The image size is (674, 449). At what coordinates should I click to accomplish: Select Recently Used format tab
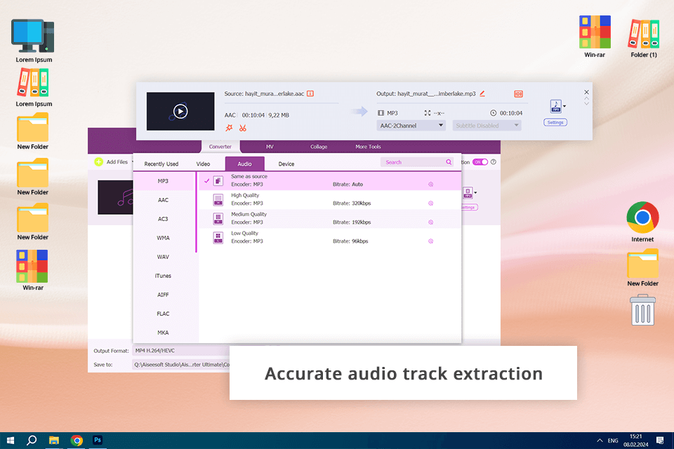click(161, 163)
